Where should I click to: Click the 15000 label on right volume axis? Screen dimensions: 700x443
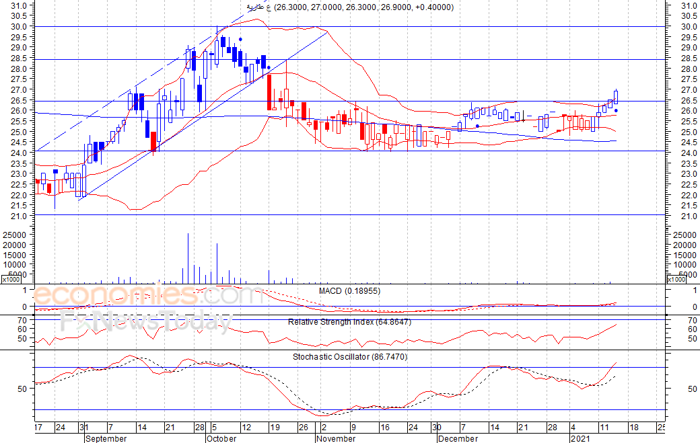point(685,255)
